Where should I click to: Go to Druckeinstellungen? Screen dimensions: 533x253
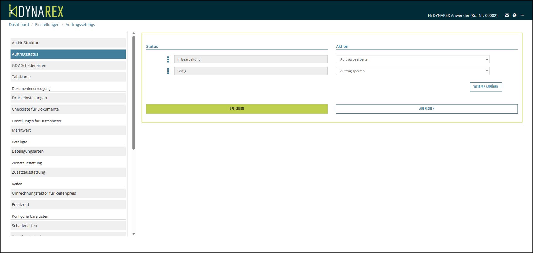point(68,98)
